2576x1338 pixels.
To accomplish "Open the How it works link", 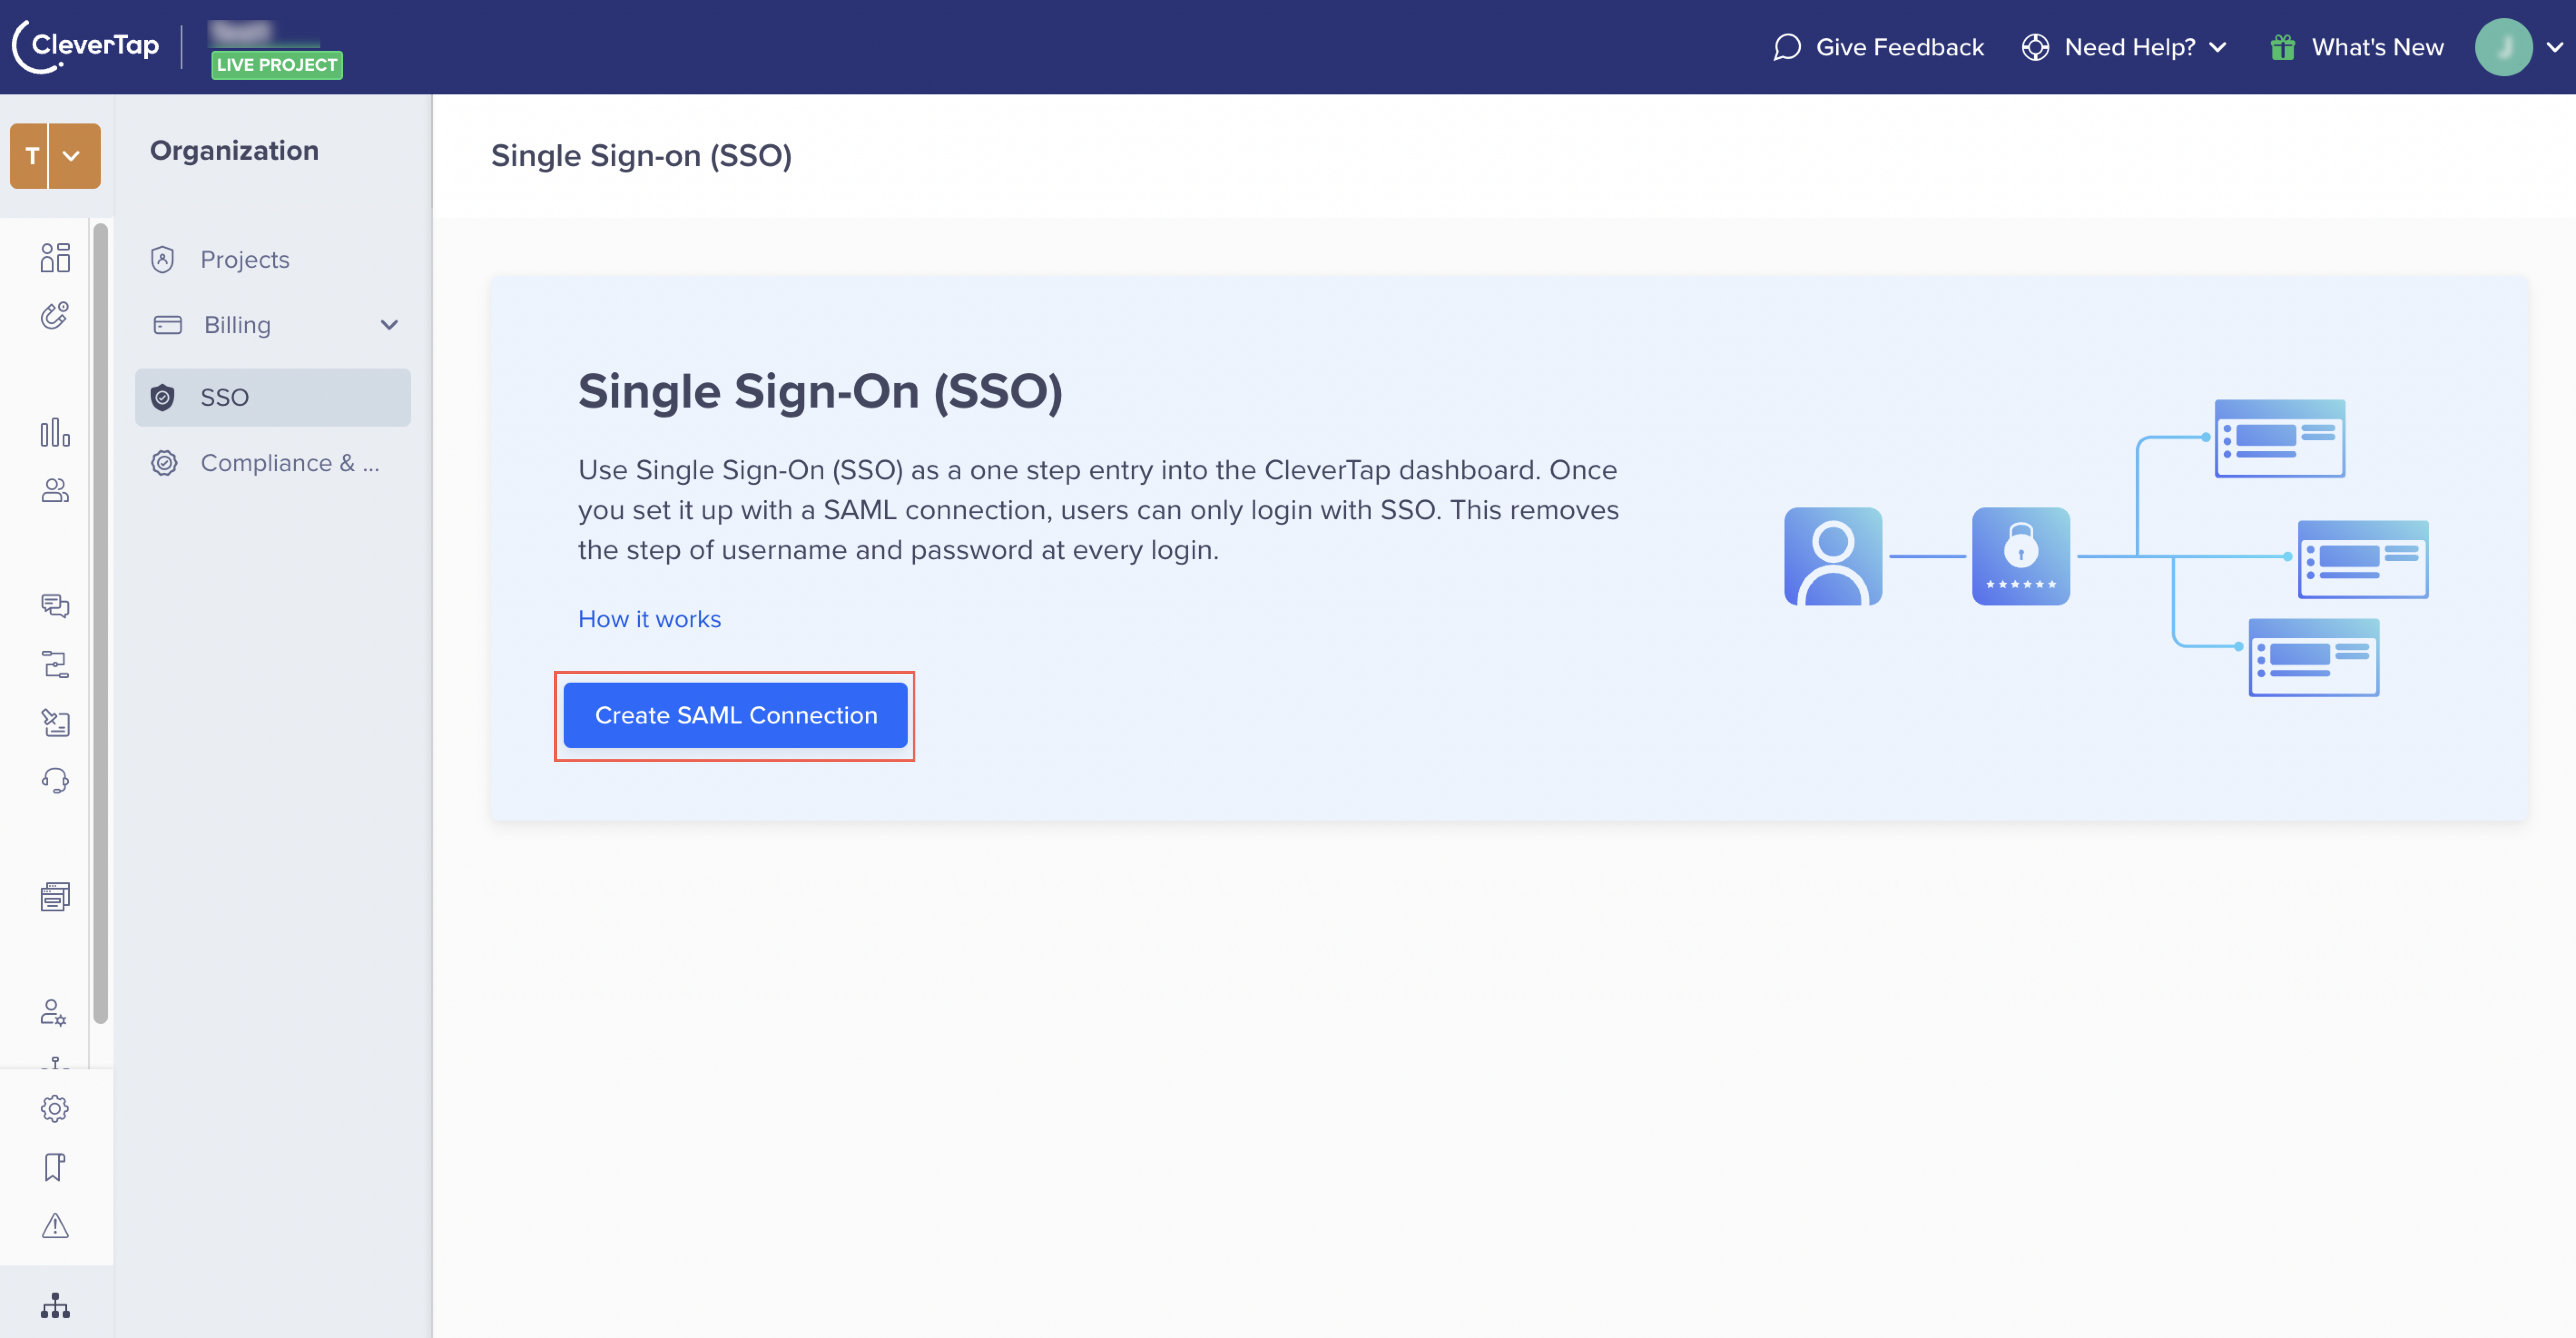I will tap(649, 619).
